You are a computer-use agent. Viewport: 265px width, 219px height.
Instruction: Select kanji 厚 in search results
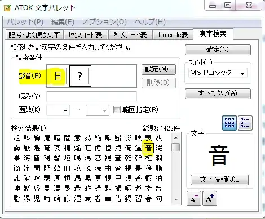click(57, 178)
